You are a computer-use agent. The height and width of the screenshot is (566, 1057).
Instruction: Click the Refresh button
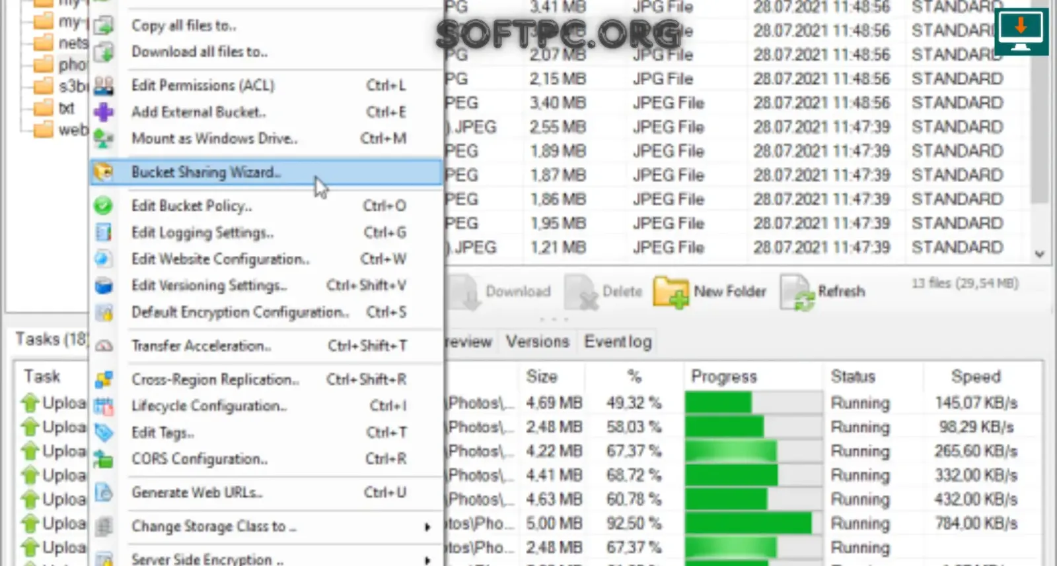823,292
